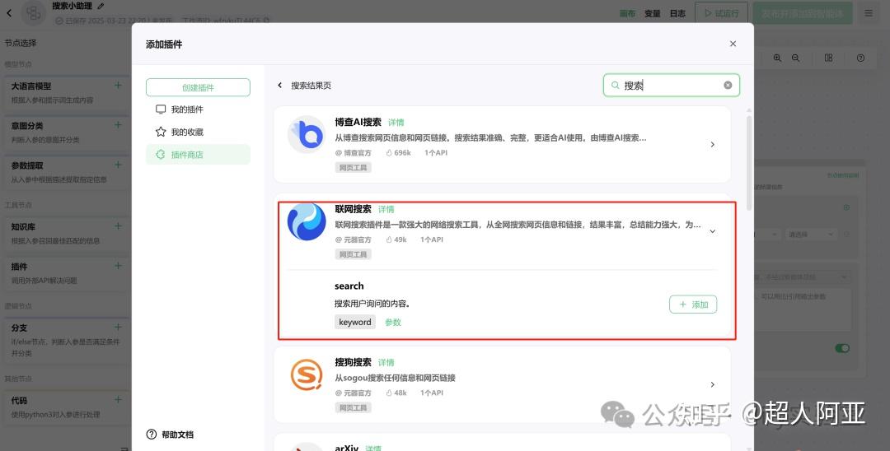The image size is (890, 451).
Task: Open 我的插件 section
Action: [198, 109]
